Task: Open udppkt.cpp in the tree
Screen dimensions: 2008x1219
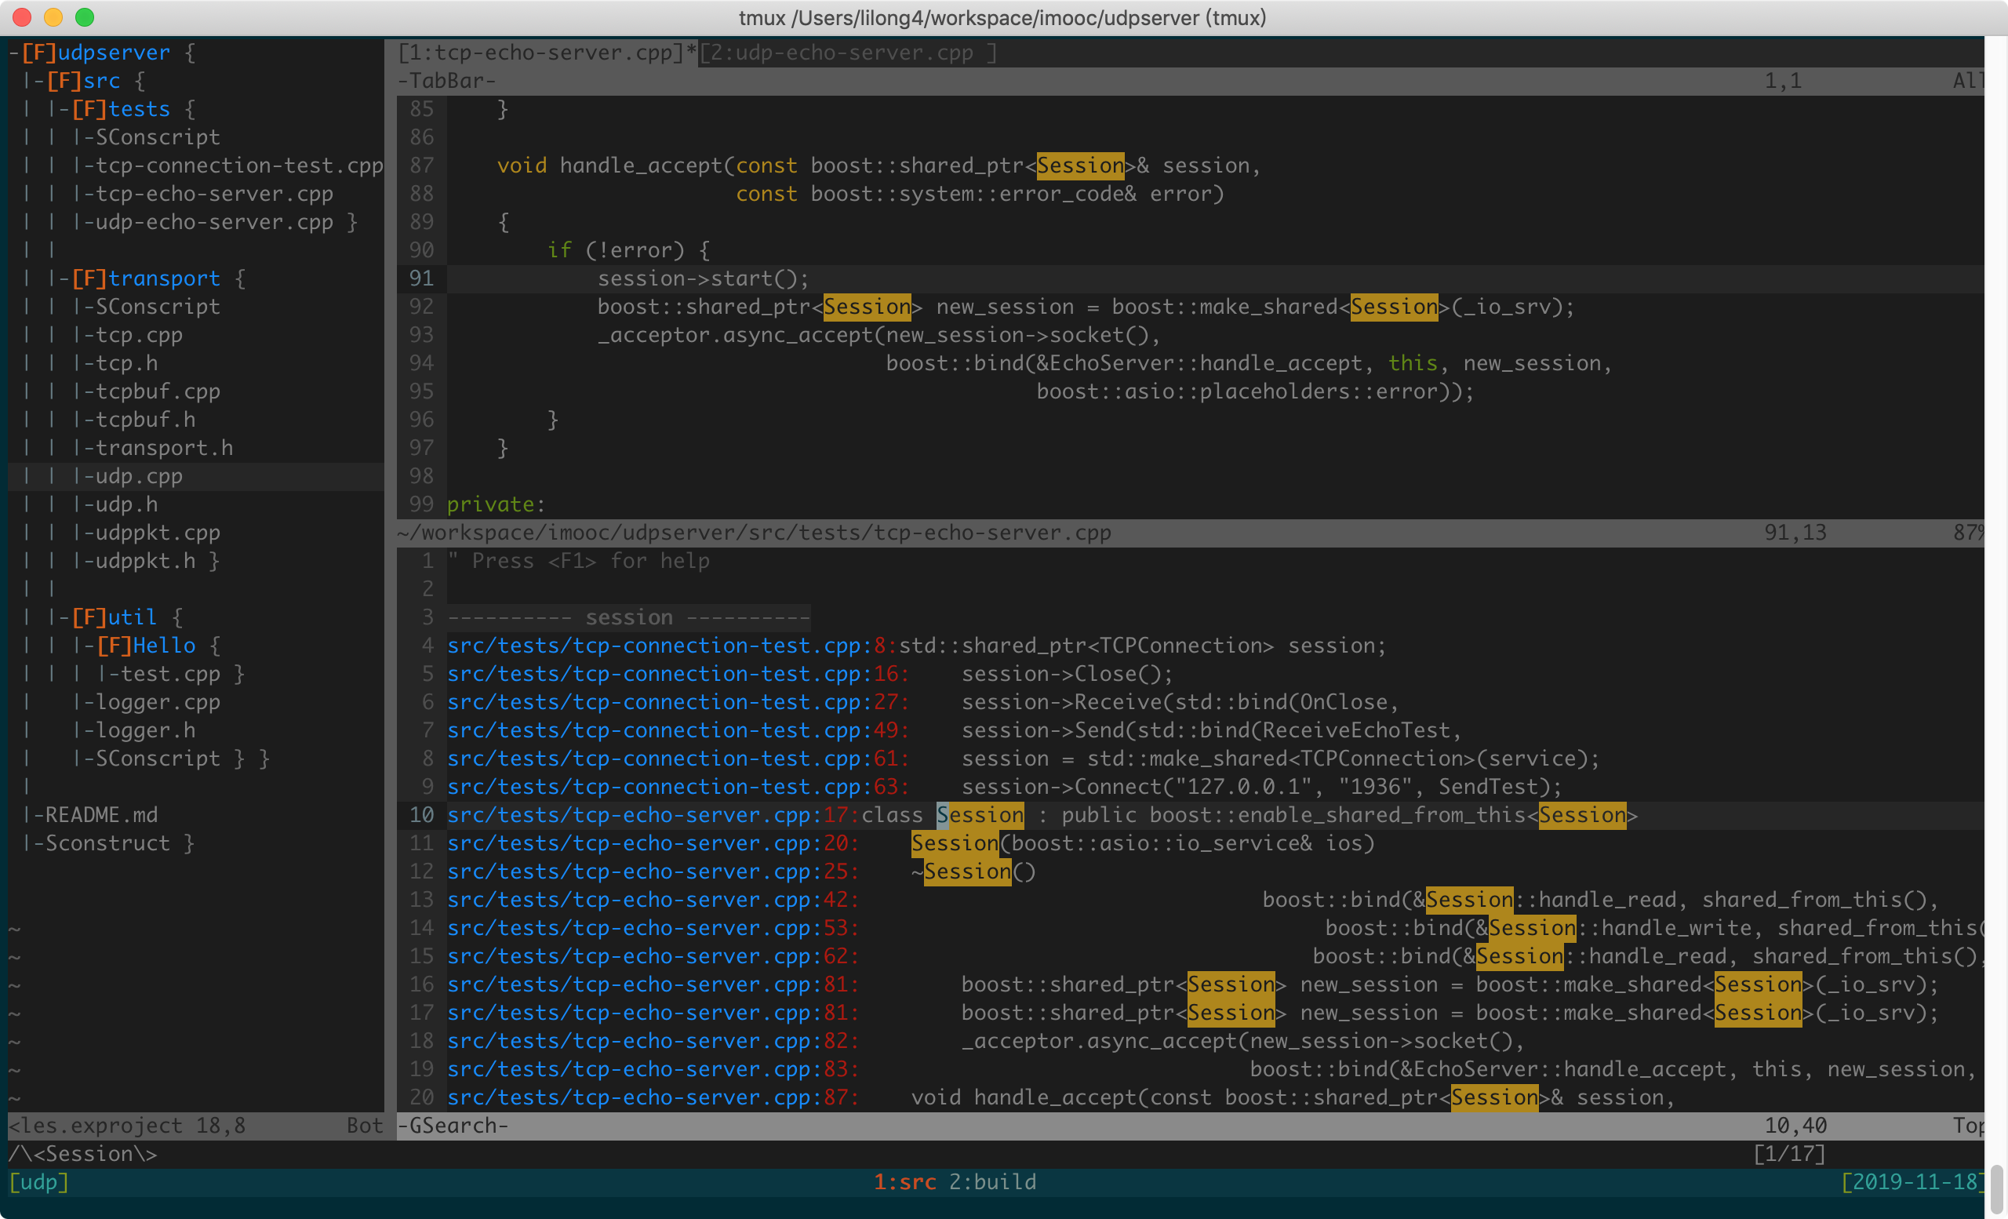Action: tap(158, 533)
